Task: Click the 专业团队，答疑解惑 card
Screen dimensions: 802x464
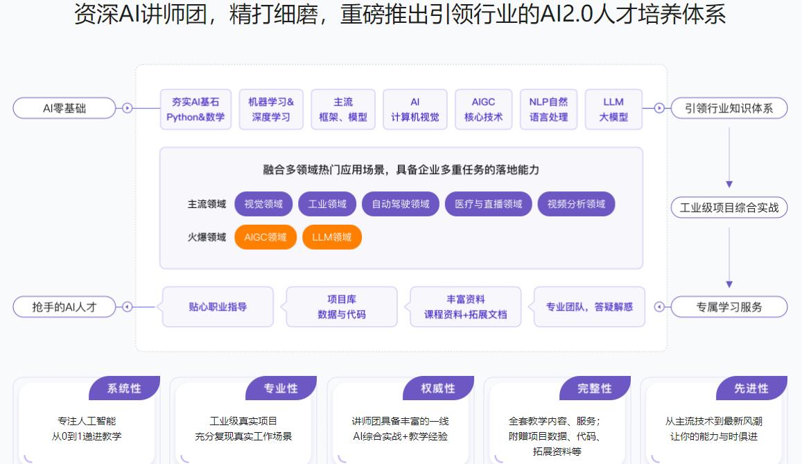Action: (x=589, y=307)
